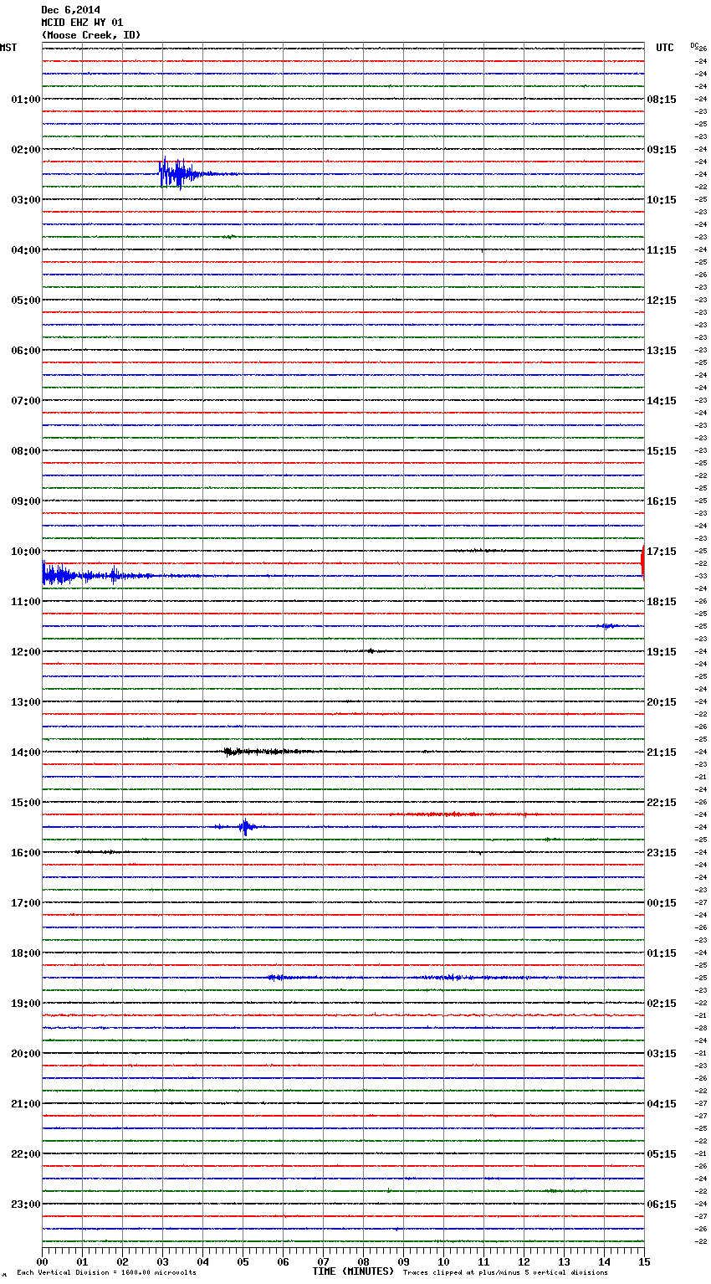Select the 23:00 MST hour label
This screenshot has width=711, height=1284.
(26, 1204)
